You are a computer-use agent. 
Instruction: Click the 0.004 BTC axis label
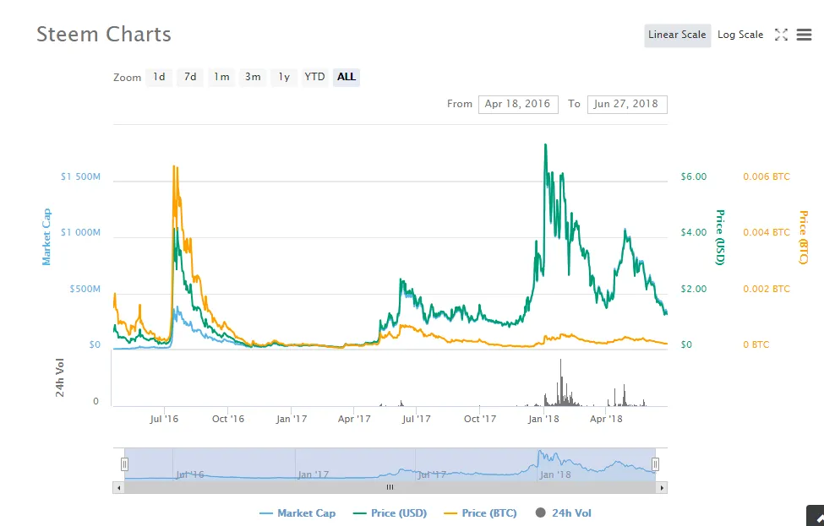tap(767, 232)
